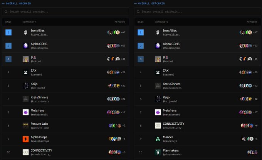Click the OVERALL ONCHAIN section title
Viewport: 262px width, 160px height.
(x=18, y=3)
